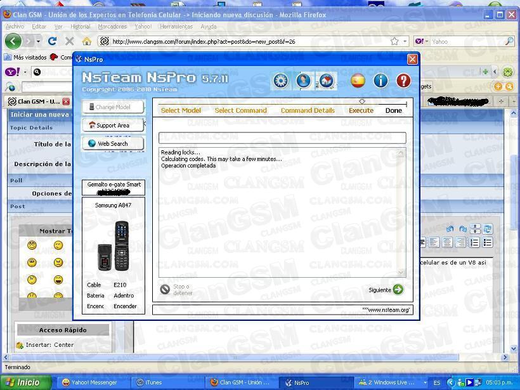
Task: Click Samsung A847 phone thumbnail image
Action: point(114,246)
